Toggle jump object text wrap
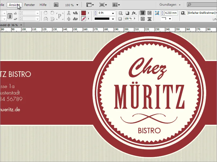The height and width of the screenshot is (162, 217). [x=149, y=19]
